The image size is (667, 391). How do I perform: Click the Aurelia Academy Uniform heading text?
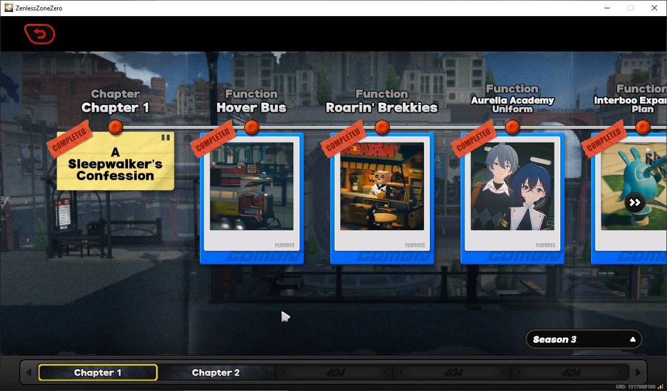click(x=512, y=105)
